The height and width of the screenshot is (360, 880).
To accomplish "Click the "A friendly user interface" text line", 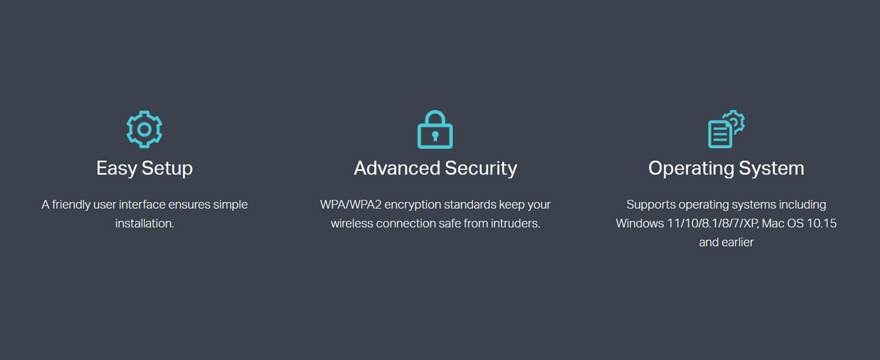I will pos(144,205).
